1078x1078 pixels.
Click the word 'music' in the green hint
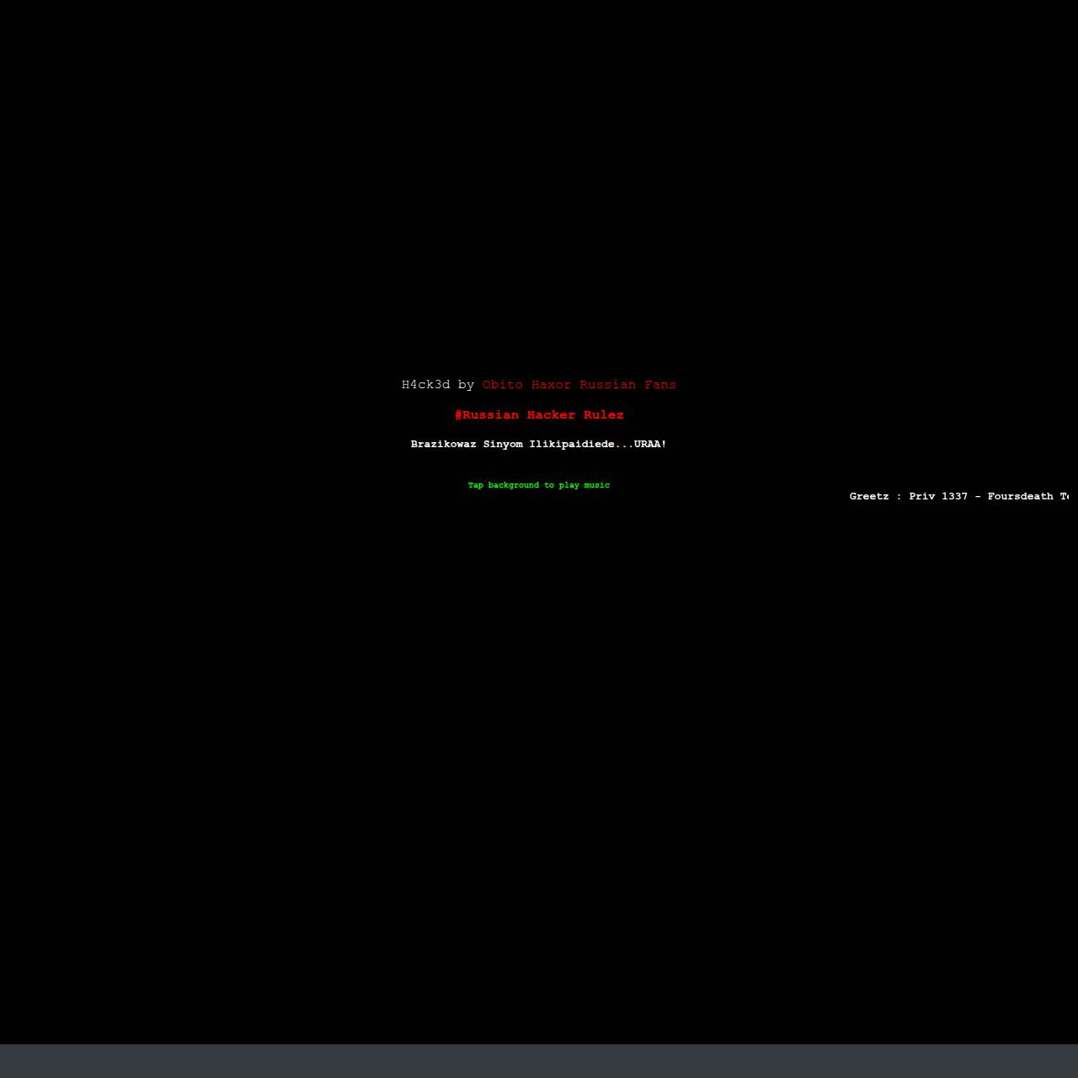click(597, 485)
